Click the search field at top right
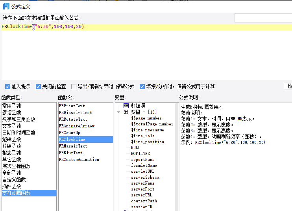Screen dimensions: 292x211 pos(263,18)
